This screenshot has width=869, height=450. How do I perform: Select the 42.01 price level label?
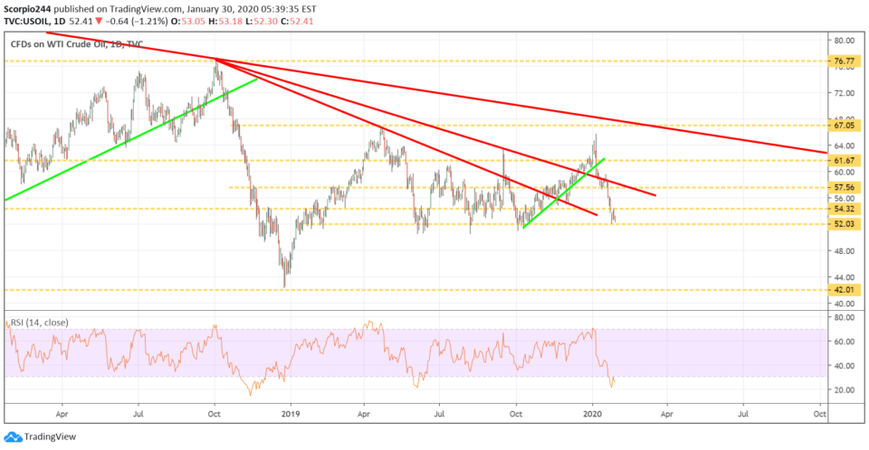844,289
